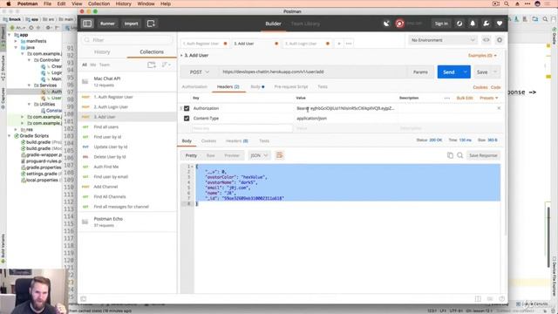Open the response Cookies tab
Image resolution: width=558 pixels, height=314 pixels.
pos(208,141)
